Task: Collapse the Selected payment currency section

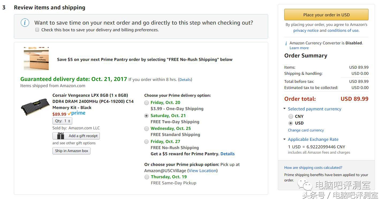Action: (x=285, y=109)
